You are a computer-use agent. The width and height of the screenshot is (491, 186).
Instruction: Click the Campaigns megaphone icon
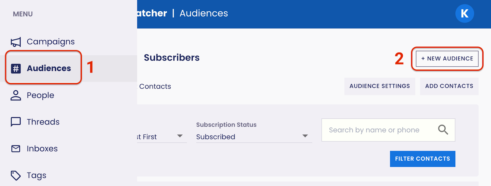coord(16,42)
